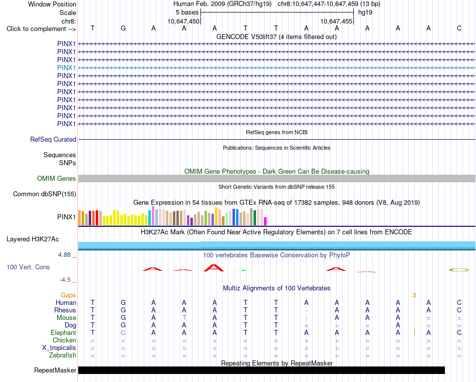
Task: Click the "Elephant" alignment row label
Action: point(63,332)
